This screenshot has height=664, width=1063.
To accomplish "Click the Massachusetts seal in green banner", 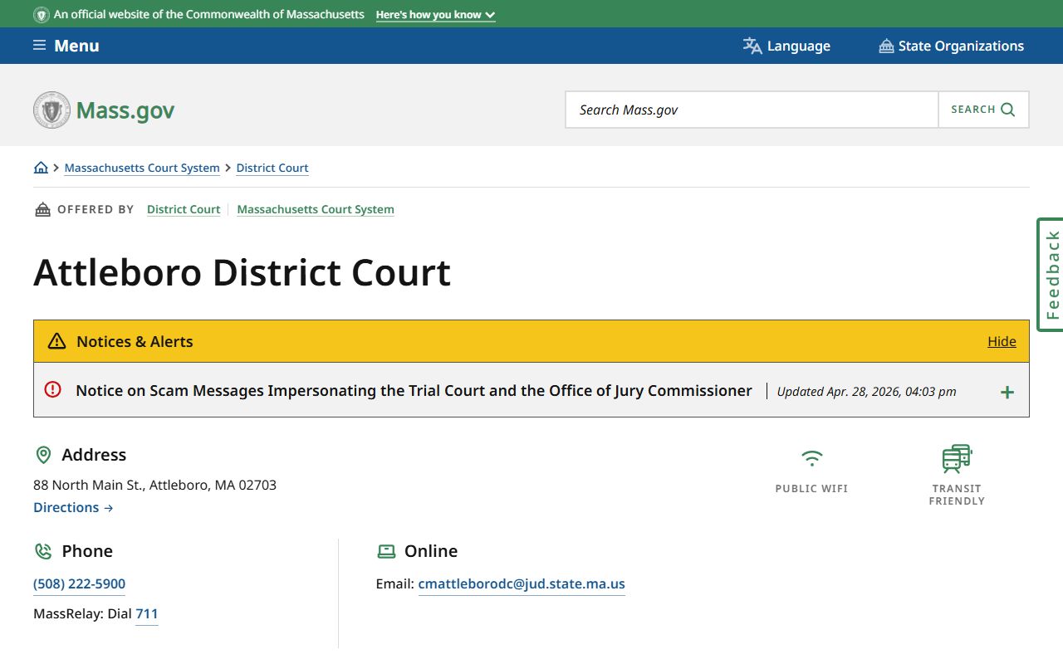I will coord(42,15).
